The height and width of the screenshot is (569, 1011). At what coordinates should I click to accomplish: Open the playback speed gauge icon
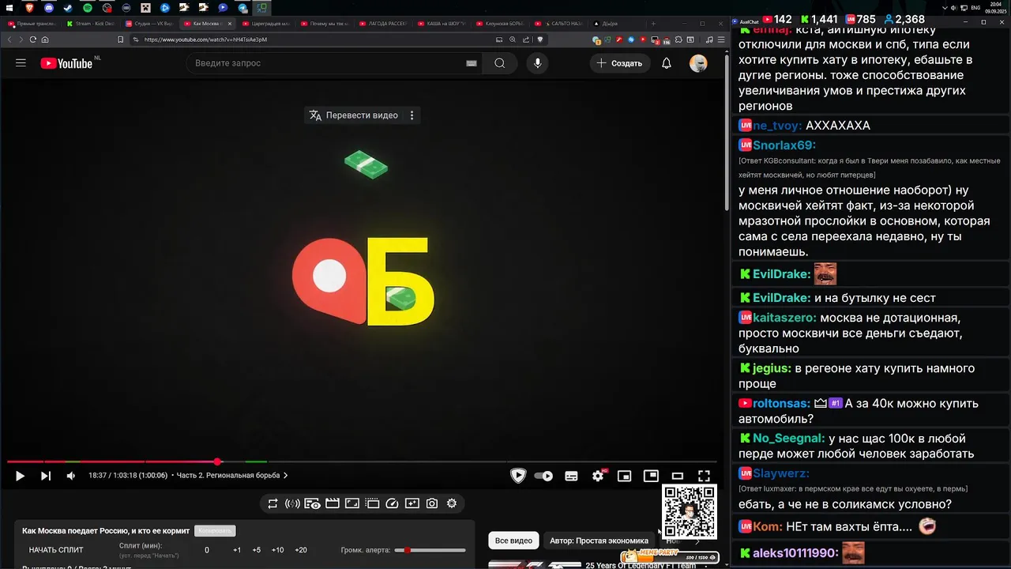(x=393, y=503)
